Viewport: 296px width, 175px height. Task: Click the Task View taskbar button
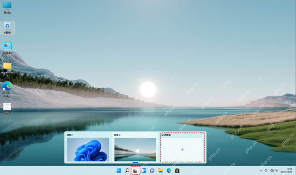(x=135, y=171)
